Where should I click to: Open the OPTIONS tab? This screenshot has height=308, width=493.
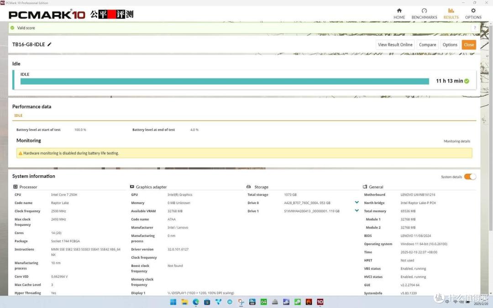(473, 14)
